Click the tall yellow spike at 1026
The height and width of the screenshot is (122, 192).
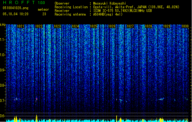tap(117, 118)
